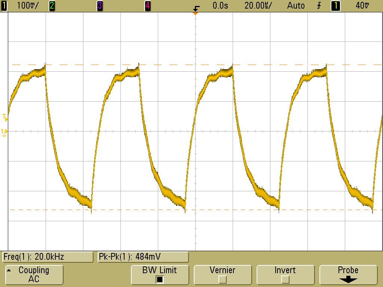Expand the Probe submenu arrow
This screenshot has height=287, width=383.
[348, 280]
